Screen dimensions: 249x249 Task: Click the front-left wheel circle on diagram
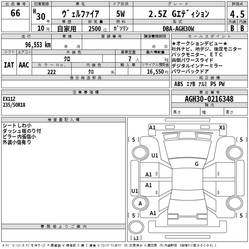(140, 153)
